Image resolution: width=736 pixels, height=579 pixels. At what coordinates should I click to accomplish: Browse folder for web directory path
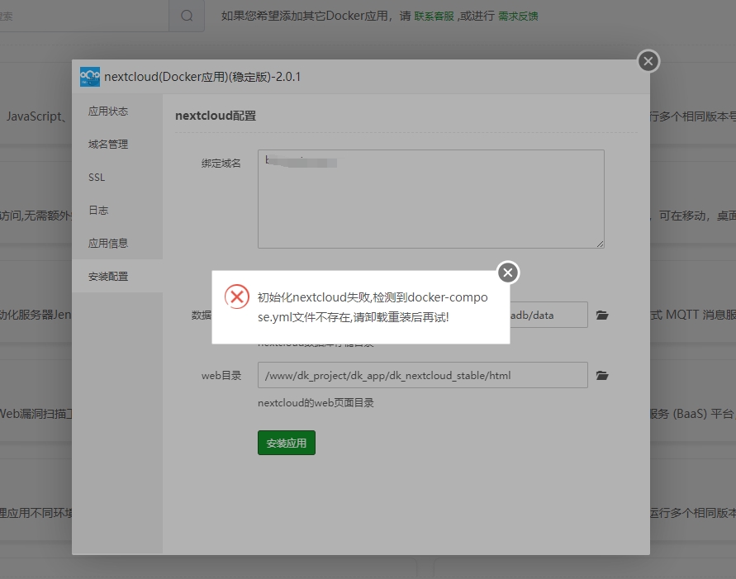602,375
